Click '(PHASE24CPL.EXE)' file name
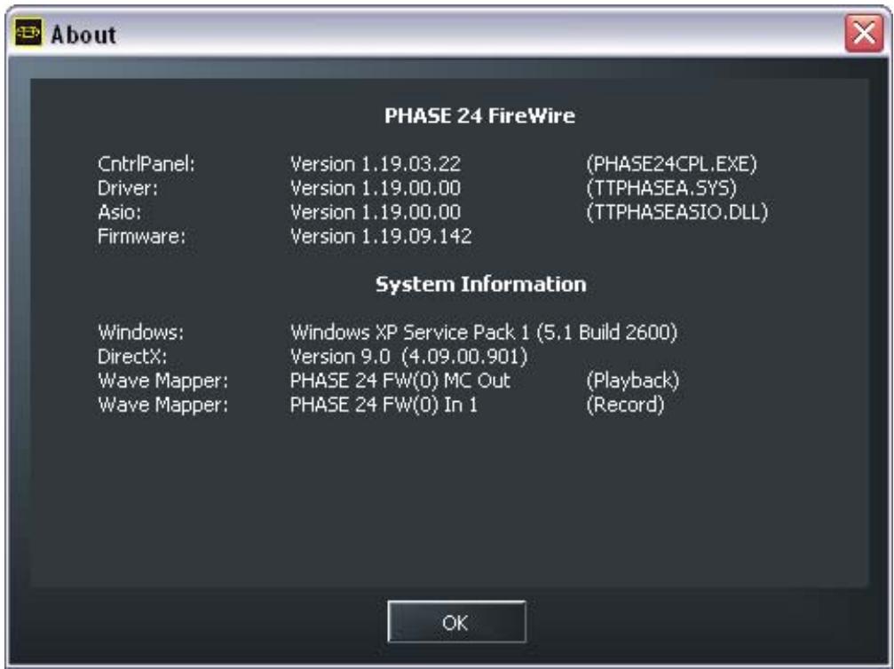 [x=672, y=164]
